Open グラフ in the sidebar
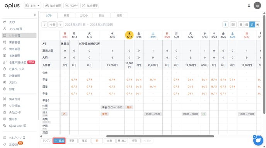266x148 pixels. click(x=12, y=22)
